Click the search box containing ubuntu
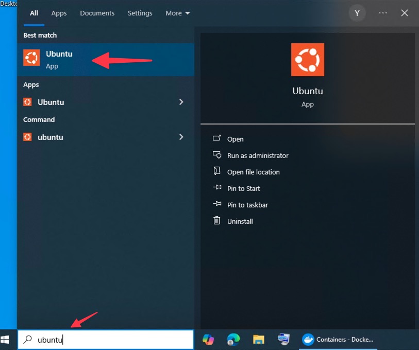The width and height of the screenshot is (419, 350). (106, 340)
